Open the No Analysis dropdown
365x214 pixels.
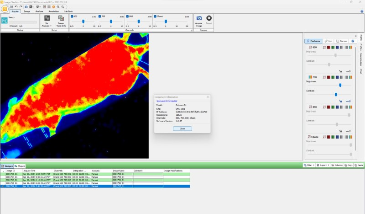click(47, 21)
